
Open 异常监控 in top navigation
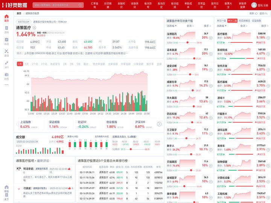click(x=201, y=5)
